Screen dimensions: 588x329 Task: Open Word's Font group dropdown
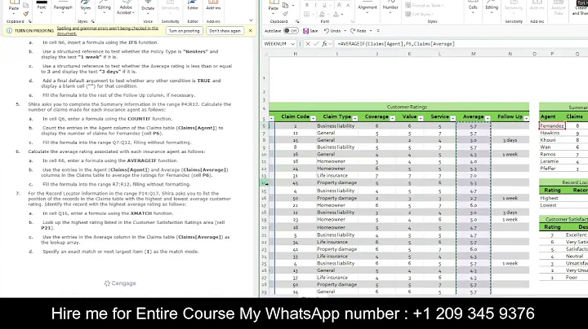click(x=42, y=7)
